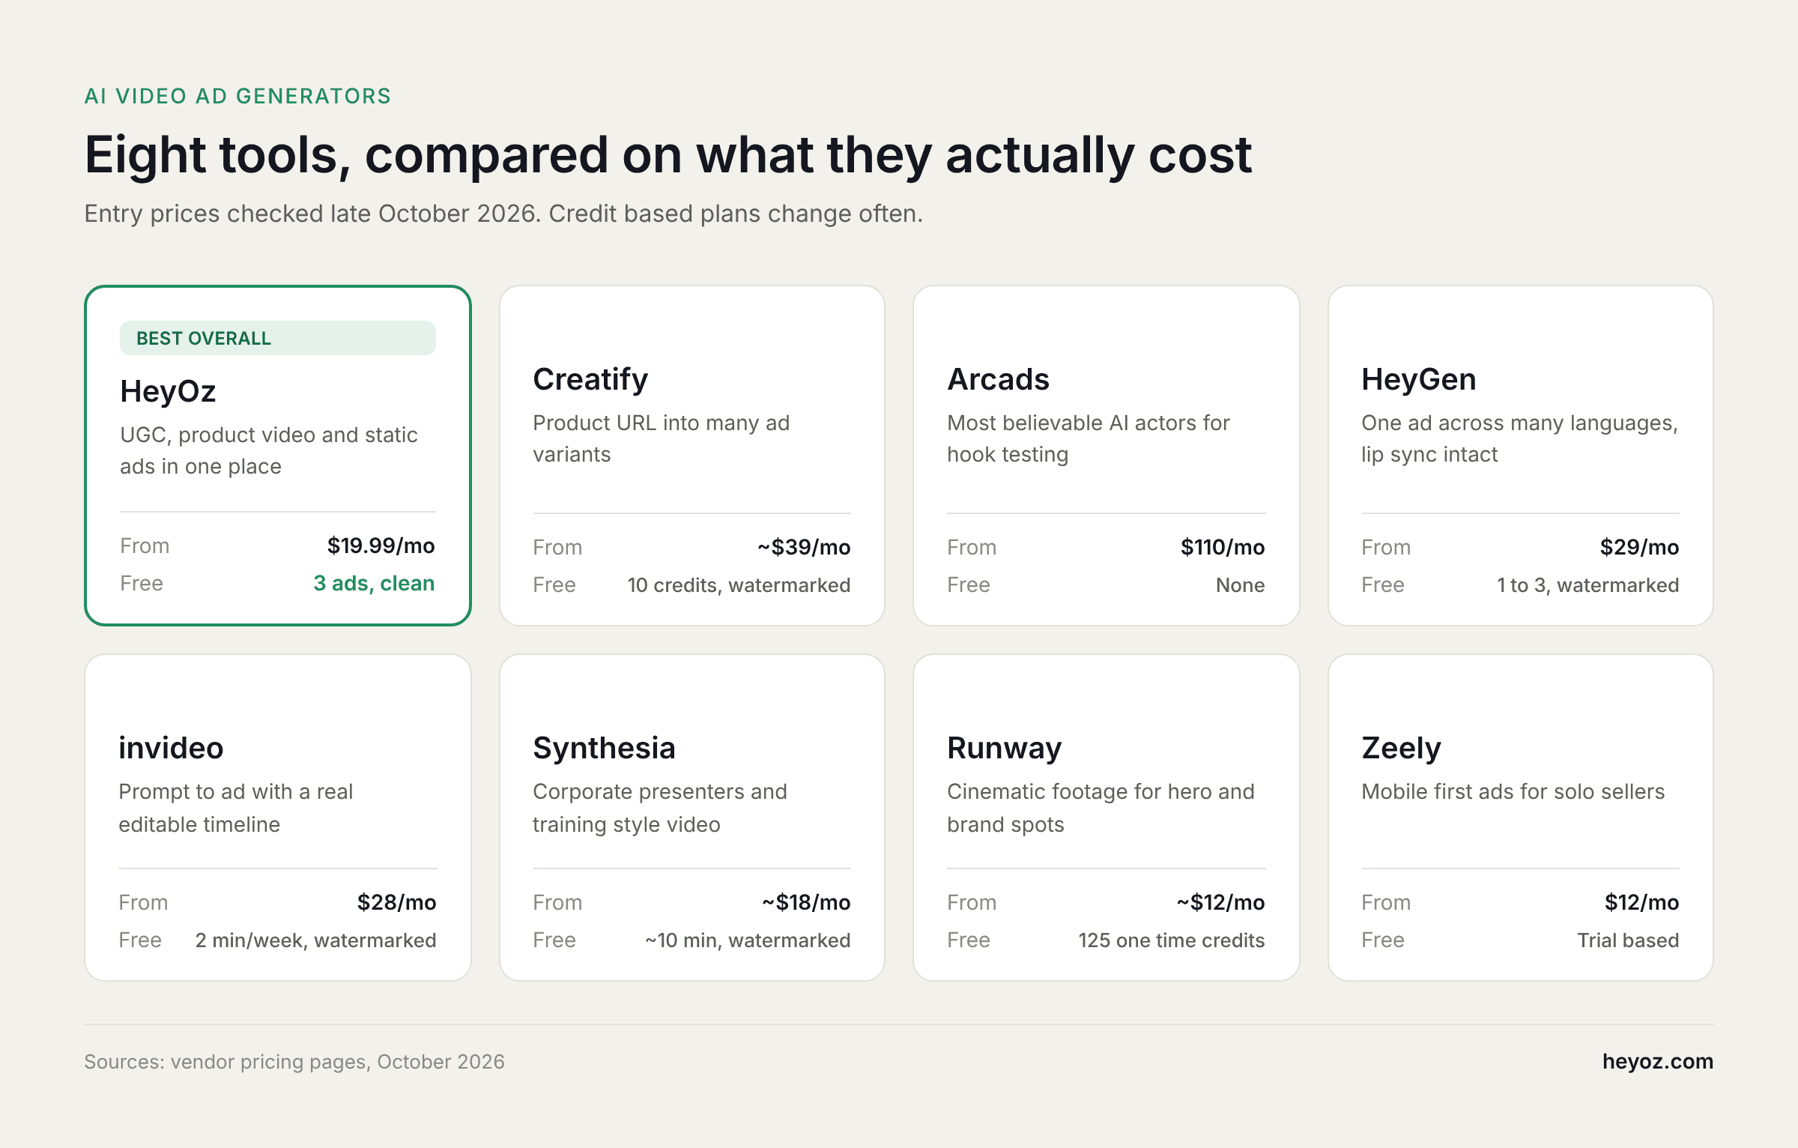This screenshot has width=1798, height=1148.
Task: Click the $28/mo price
Action: 396,902
